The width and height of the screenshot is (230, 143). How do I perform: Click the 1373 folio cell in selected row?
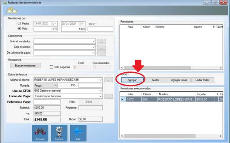tap(134, 99)
